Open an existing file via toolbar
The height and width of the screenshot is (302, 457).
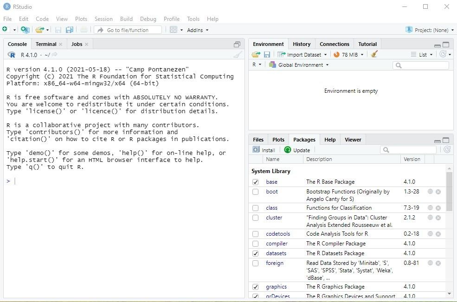pyautogui.click(x=39, y=30)
